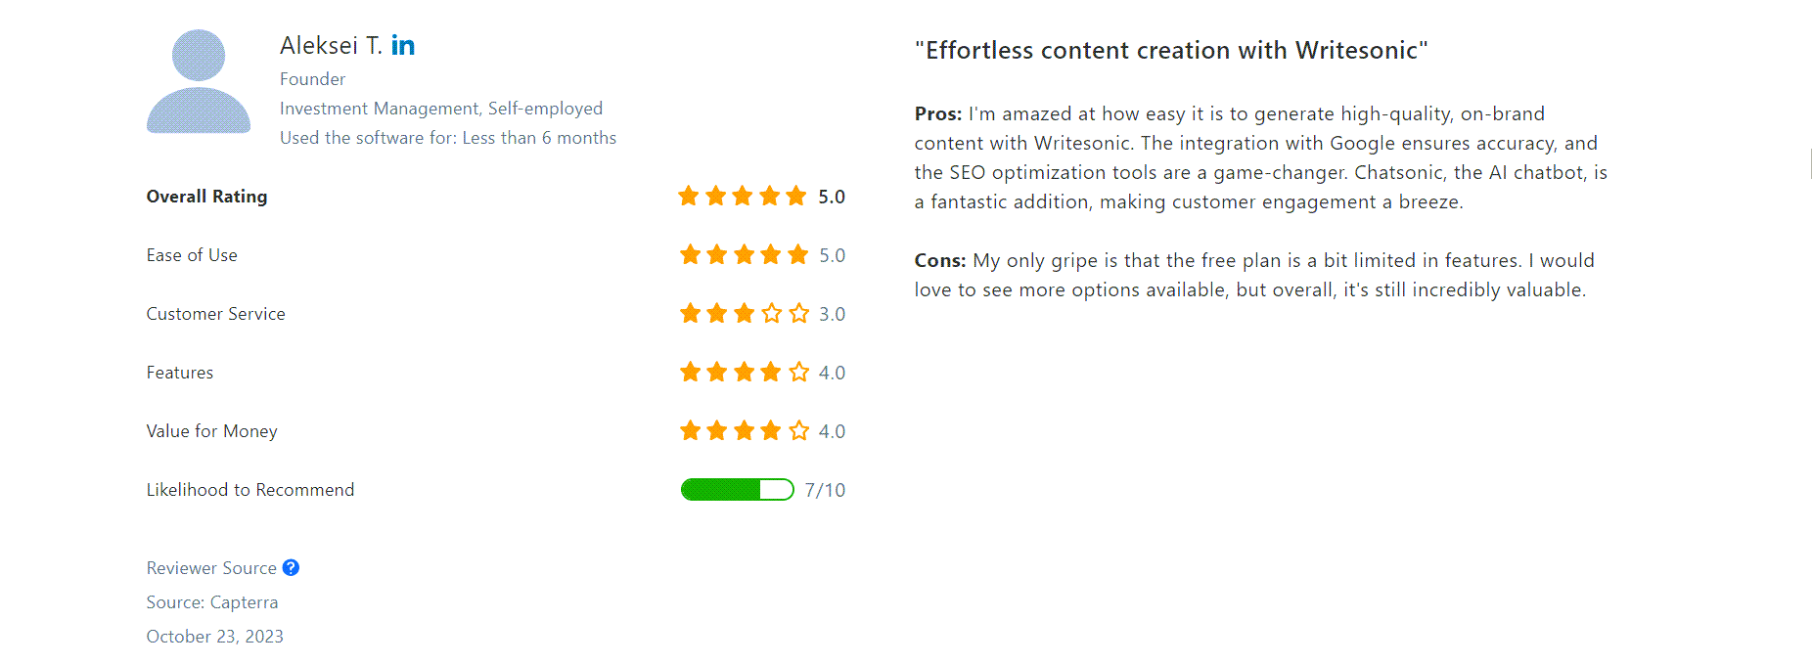Click the Customer Service three-star rating
The width and height of the screenshot is (1812, 665).
tap(744, 313)
